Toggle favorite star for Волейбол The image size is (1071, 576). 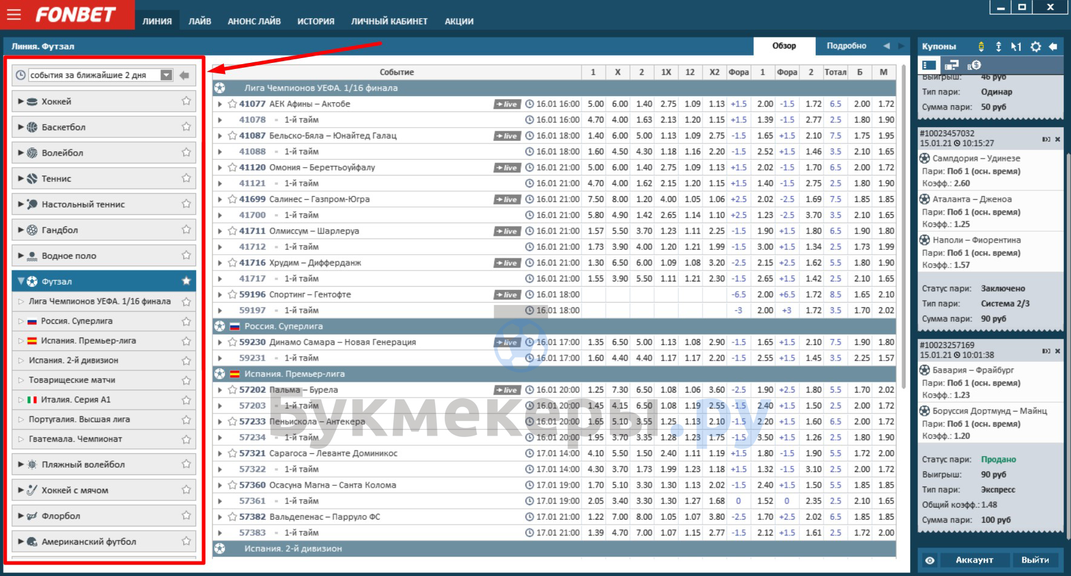(x=186, y=152)
